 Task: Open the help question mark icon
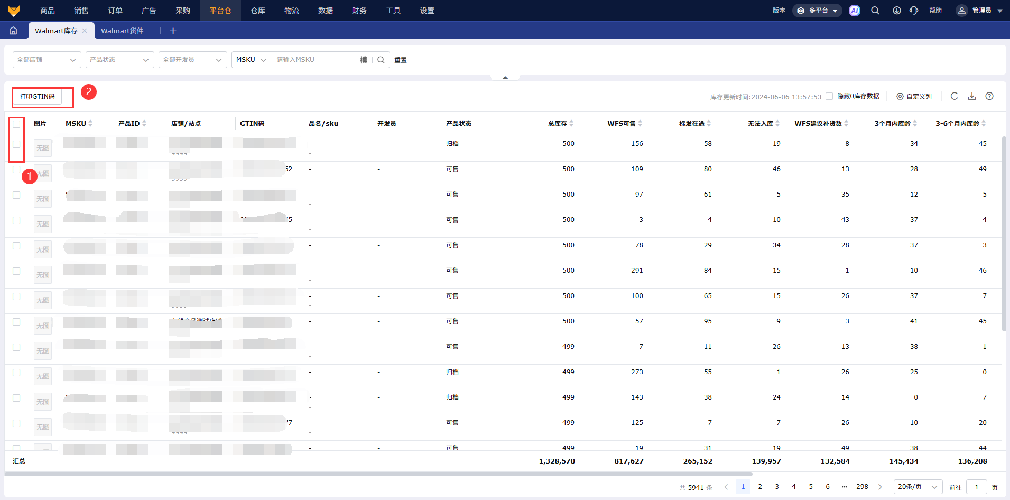coord(989,96)
